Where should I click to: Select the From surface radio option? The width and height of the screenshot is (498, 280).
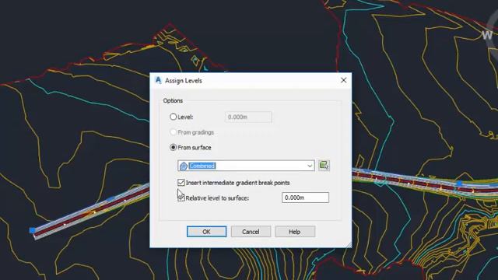(x=173, y=147)
